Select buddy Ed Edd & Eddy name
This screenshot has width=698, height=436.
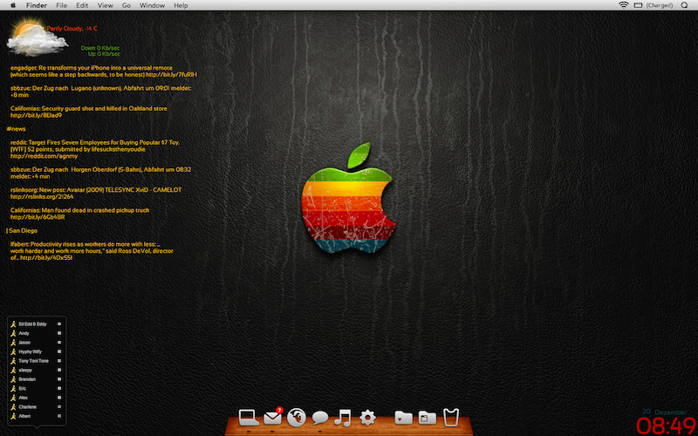point(32,324)
